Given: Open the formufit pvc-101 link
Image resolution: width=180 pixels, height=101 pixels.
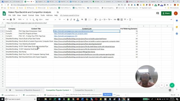Looking at the screenshot, I should [66, 36].
